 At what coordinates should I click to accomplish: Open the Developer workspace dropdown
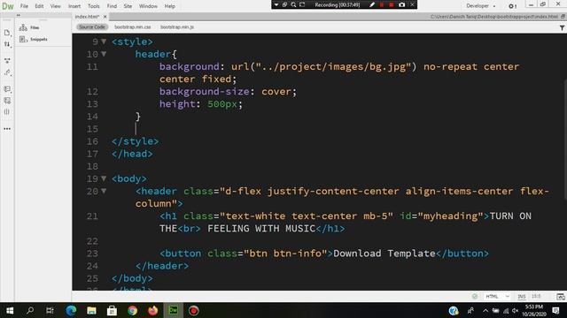[481, 6]
